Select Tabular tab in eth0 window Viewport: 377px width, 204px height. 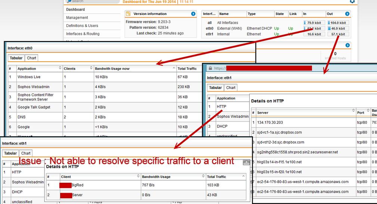(16, 58)
